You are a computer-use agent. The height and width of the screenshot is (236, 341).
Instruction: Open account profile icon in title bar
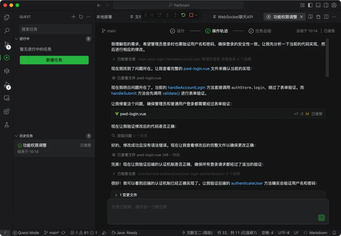334,5
